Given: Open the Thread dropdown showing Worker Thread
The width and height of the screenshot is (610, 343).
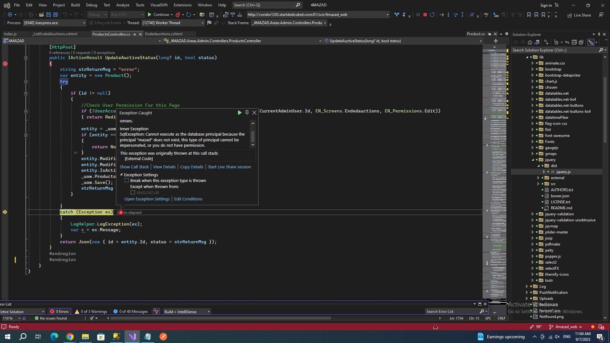Looking at the screenshot, I should (x=202, y=23).
